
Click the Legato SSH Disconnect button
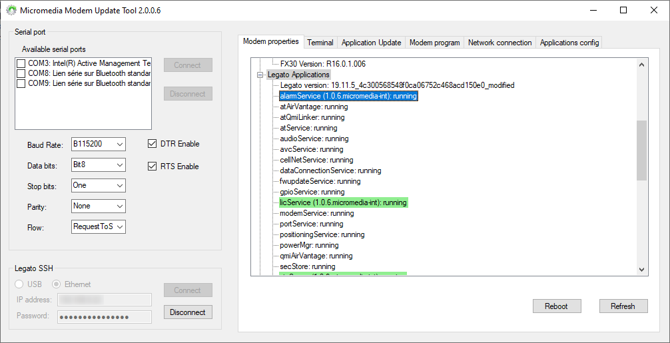pyautogui.click(x=188, y=312)
